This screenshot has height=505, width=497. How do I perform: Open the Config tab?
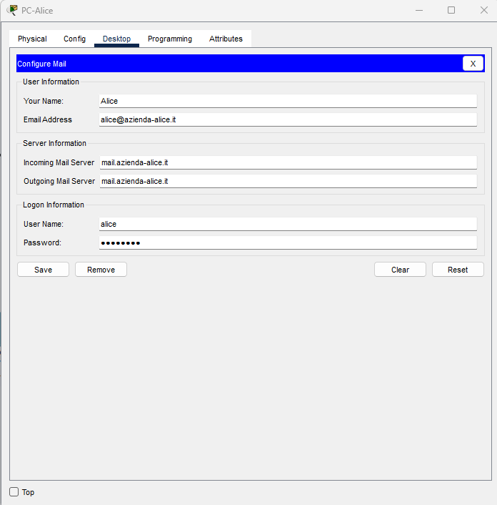[x=74, y=39]
